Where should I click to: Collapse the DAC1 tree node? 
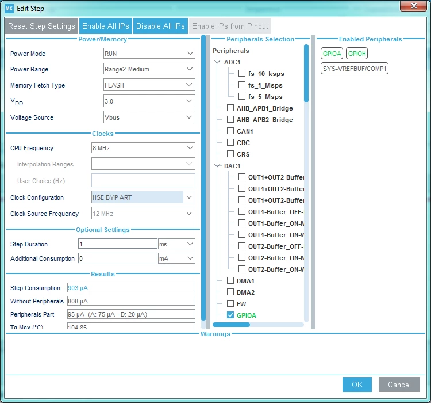click(217, 166)
